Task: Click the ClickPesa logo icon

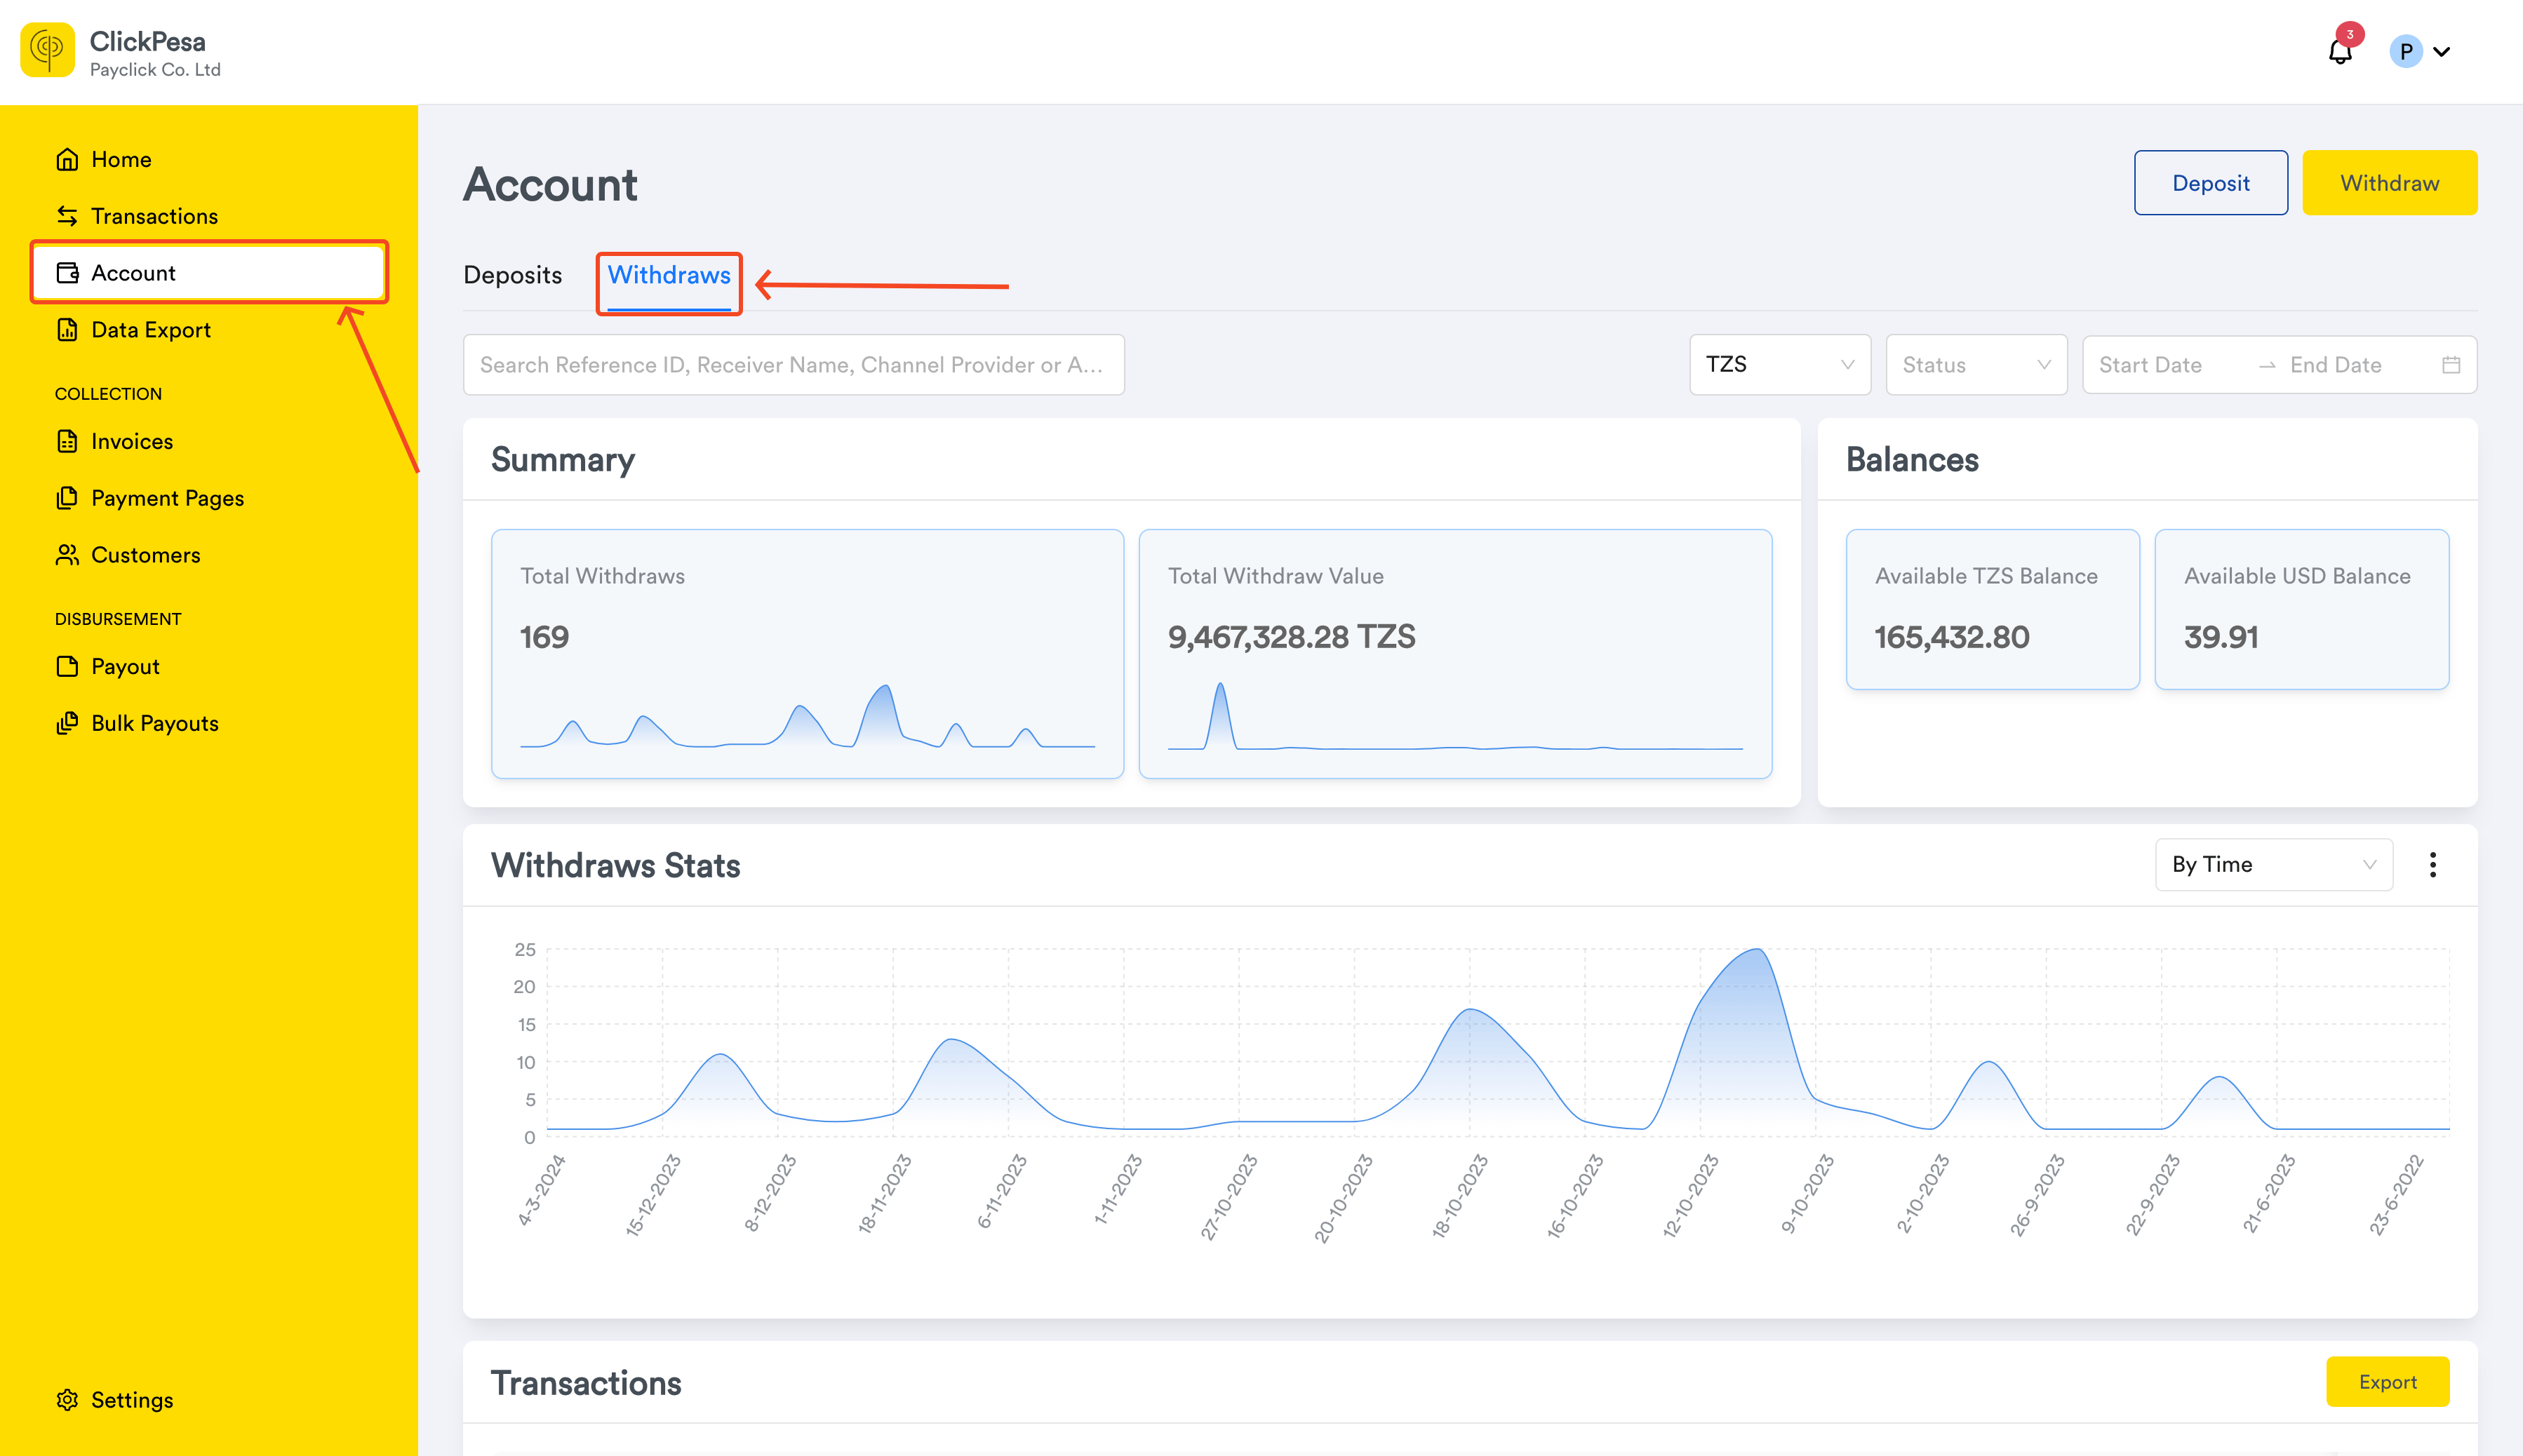Action: tap(47, 50)
